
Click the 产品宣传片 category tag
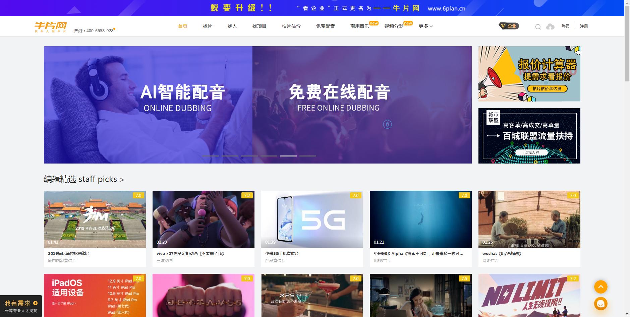tap(275, 261)
